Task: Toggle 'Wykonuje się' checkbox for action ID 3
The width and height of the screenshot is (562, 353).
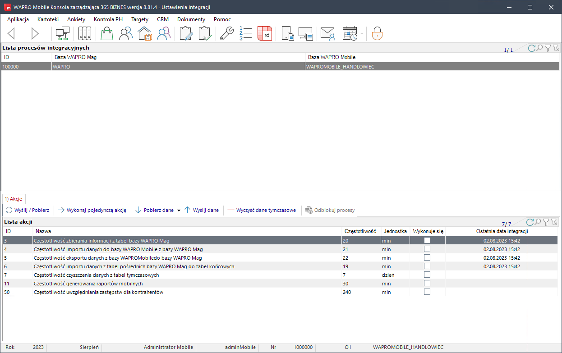Action: point(427,240)
